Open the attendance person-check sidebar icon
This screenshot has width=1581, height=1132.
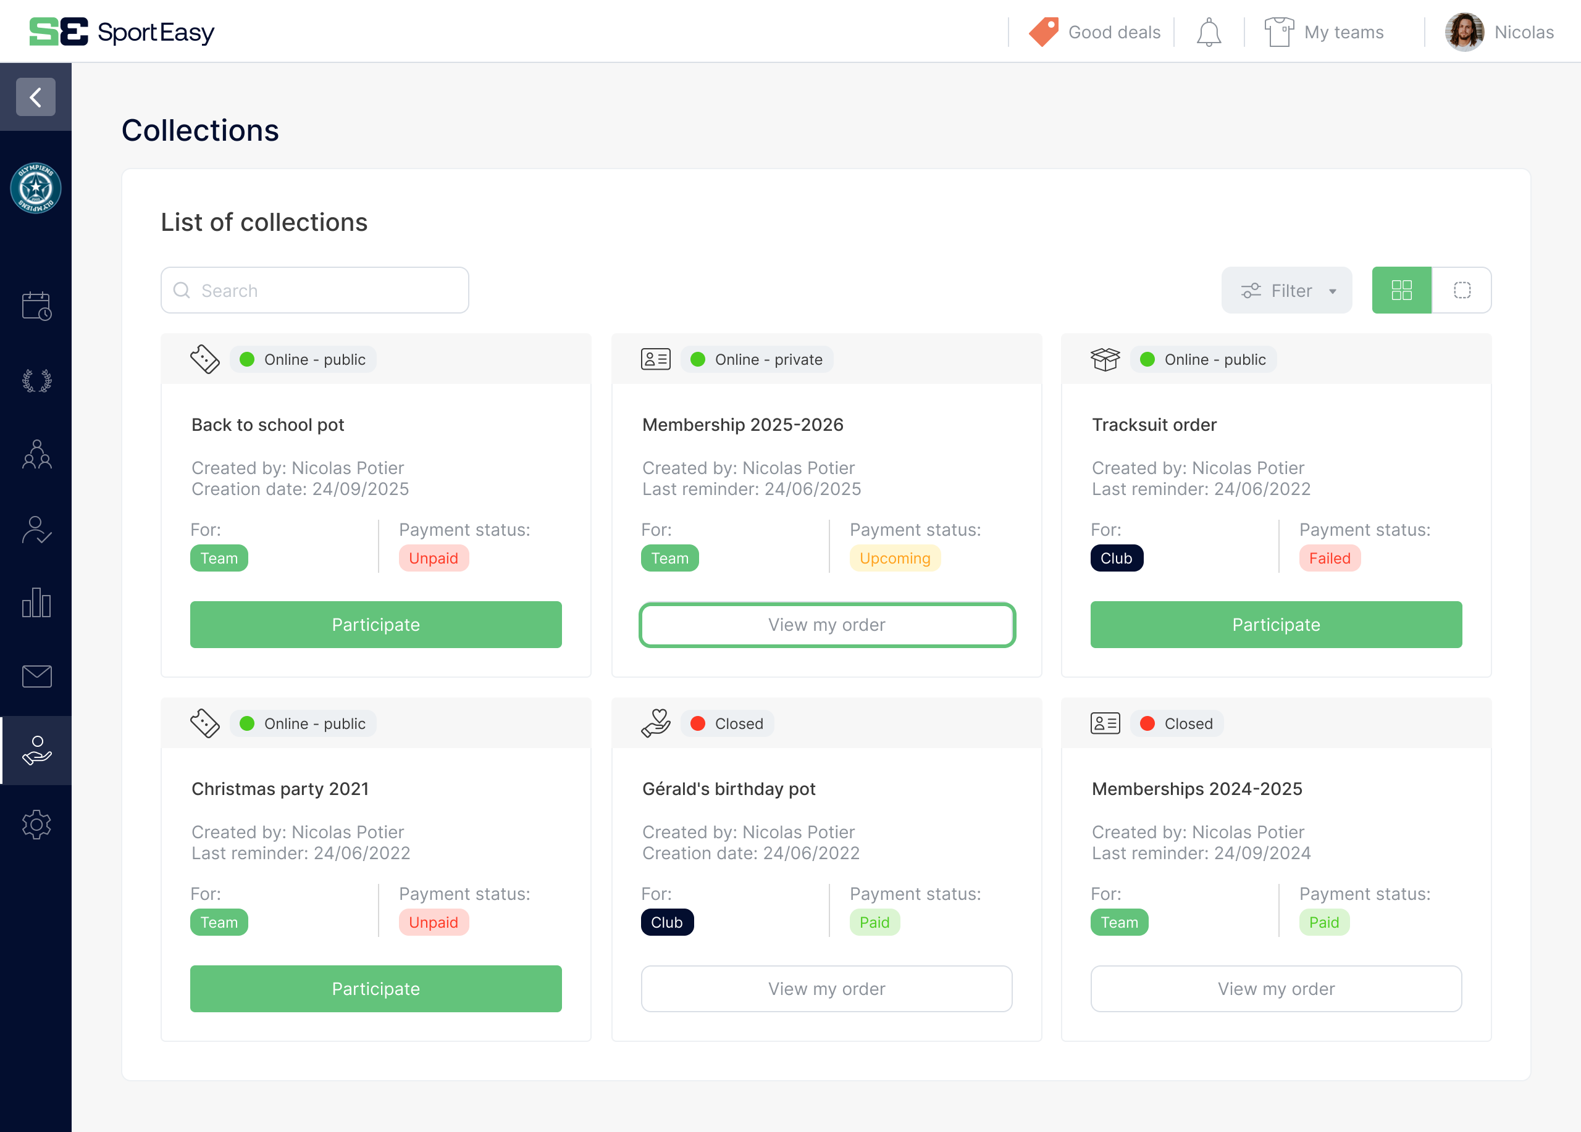click(x=36, y=530)
